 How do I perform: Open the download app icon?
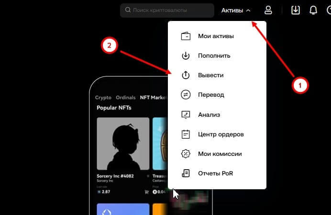[x=296, y=10]
